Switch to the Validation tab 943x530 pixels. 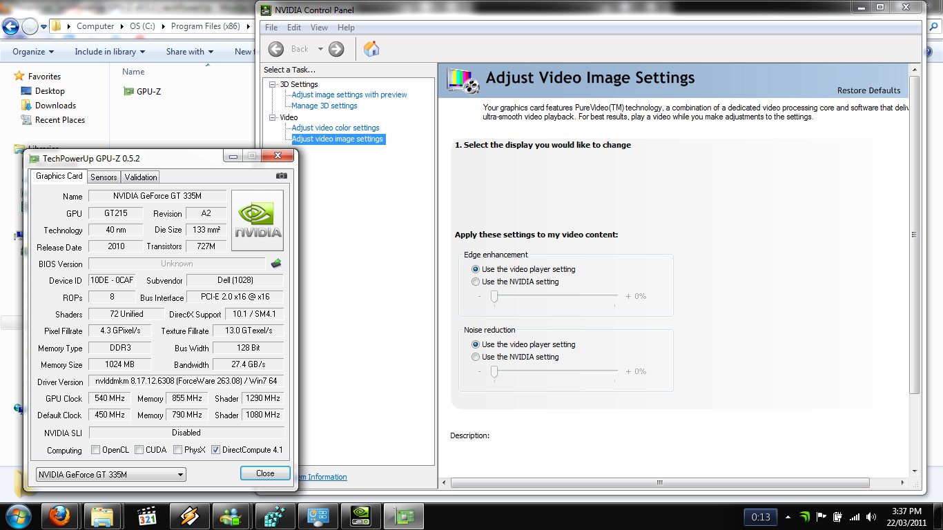point(141,177)
